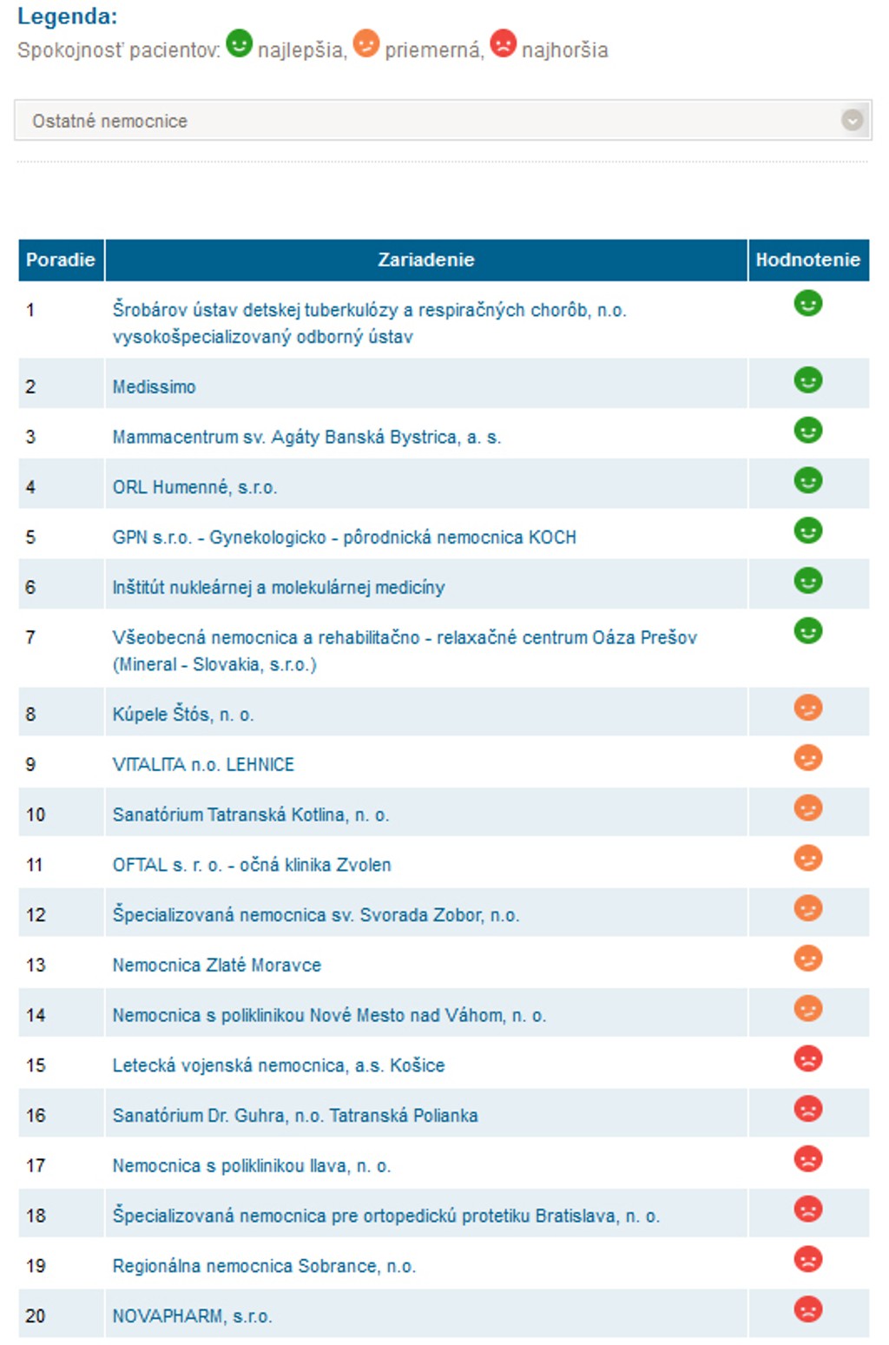Open Sanatórium Tatranská Kotlina link
889x1345 pixels.
coord(250,815)
